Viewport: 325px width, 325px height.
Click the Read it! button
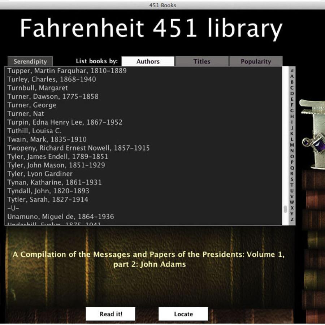[x=110, y=313]
